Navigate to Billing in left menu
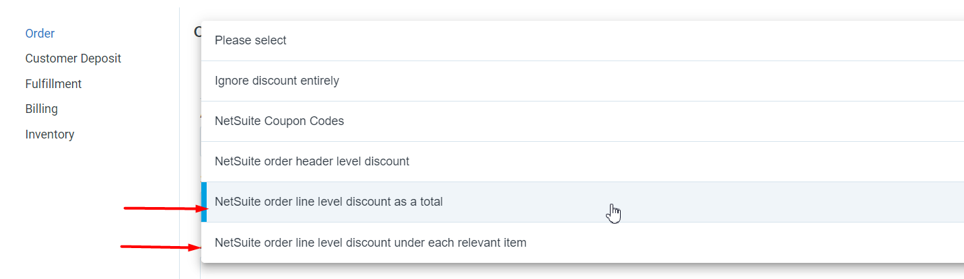The height and width of the screenshot is (279, 964). 42,109
